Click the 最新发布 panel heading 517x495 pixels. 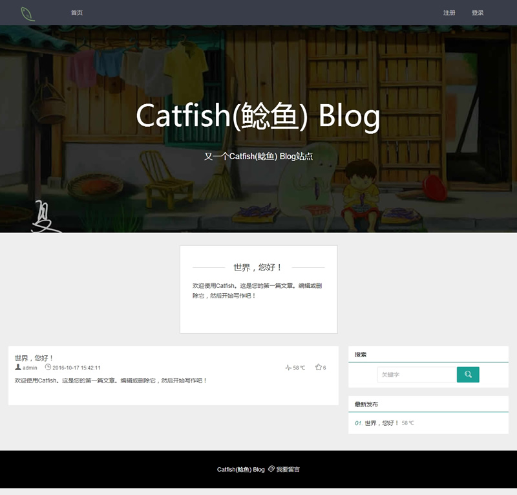pos(366,404)
